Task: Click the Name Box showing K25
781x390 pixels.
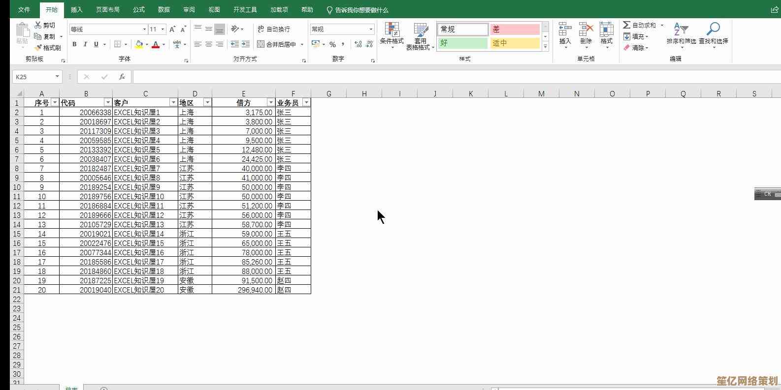Action: click(x=33, y=77)
